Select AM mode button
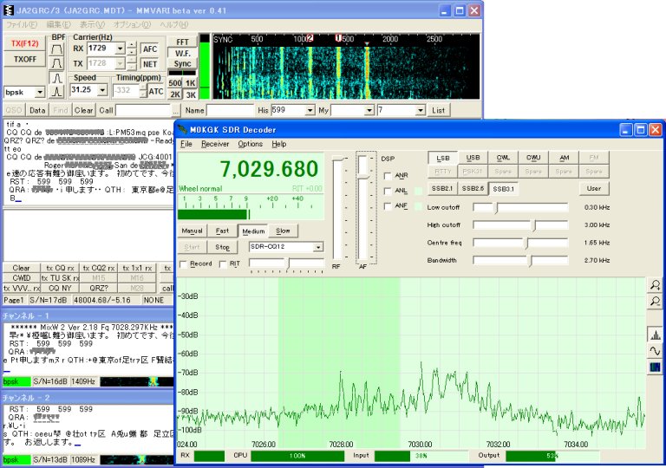 pos(564,158)
